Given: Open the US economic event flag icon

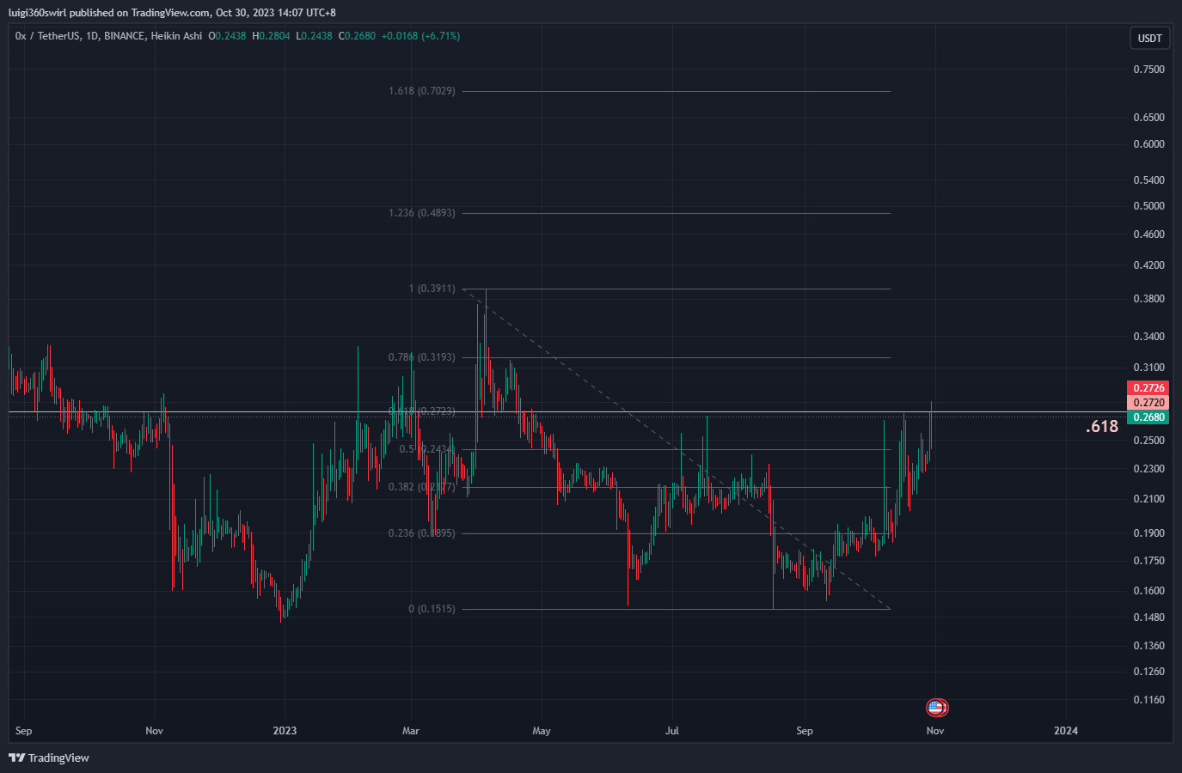Looking at the screenshot, I should pos(936,708).
